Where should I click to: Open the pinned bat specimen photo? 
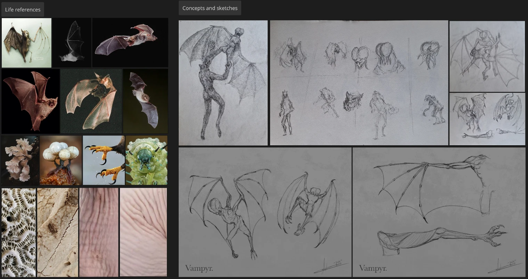26,42
